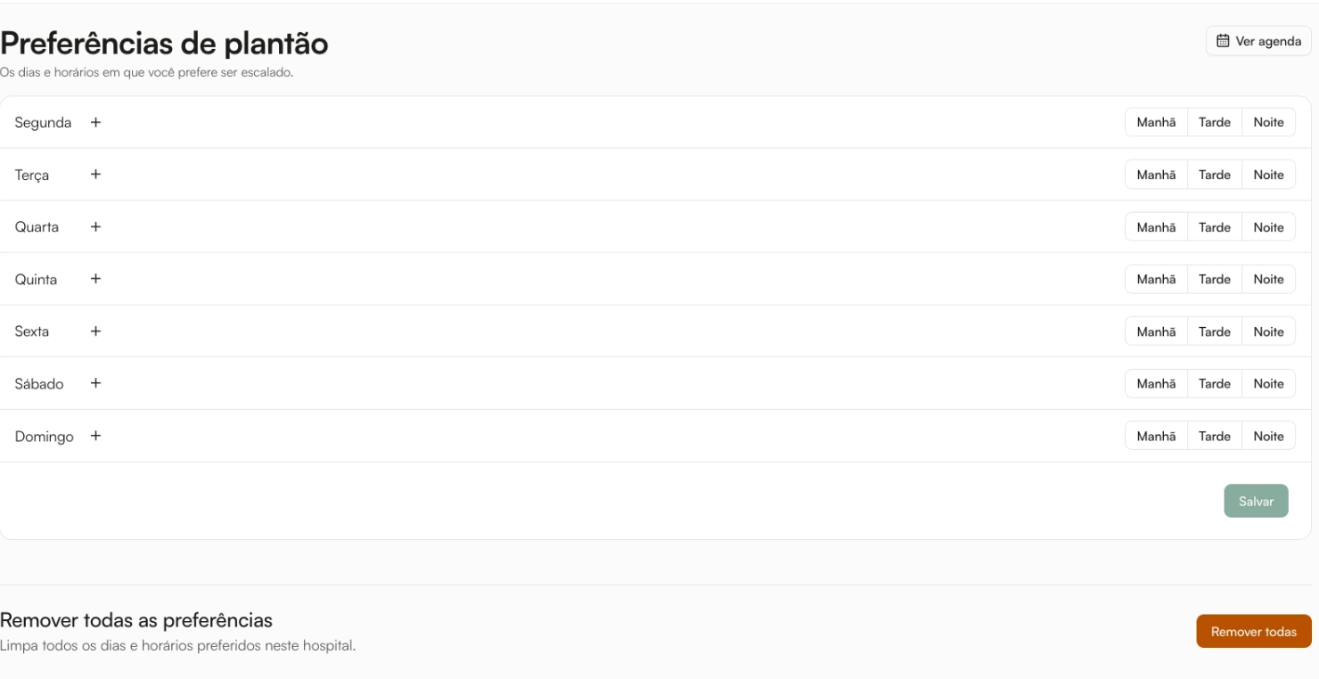Add a custom slot for Quinta
This screenshot has height=679, width=1319.
pyautogui.click(x=95, y=279)
